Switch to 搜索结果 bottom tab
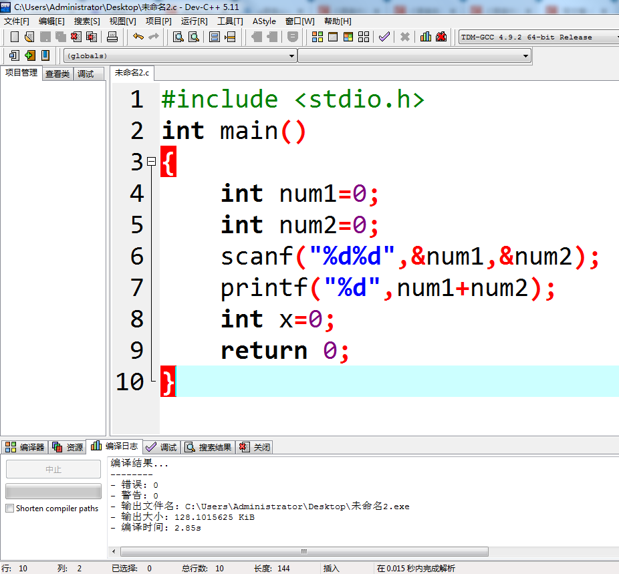This screenshot has width=619, height=574. [209, 447]
